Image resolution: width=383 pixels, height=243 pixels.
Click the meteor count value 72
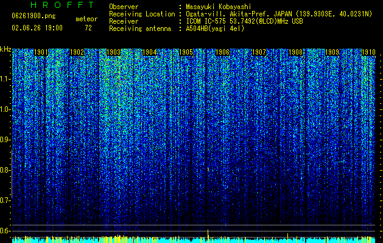point(88,28)
